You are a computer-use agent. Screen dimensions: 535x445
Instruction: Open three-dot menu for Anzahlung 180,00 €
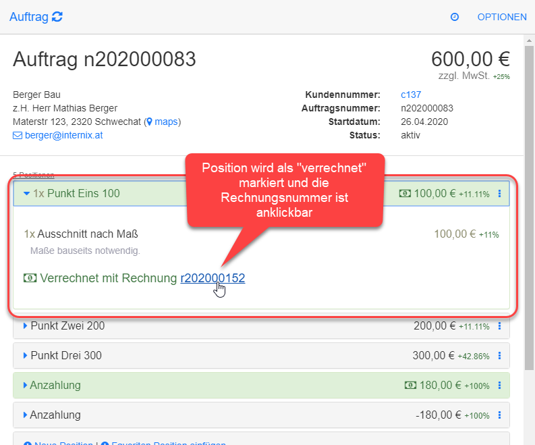coord(499,385)
